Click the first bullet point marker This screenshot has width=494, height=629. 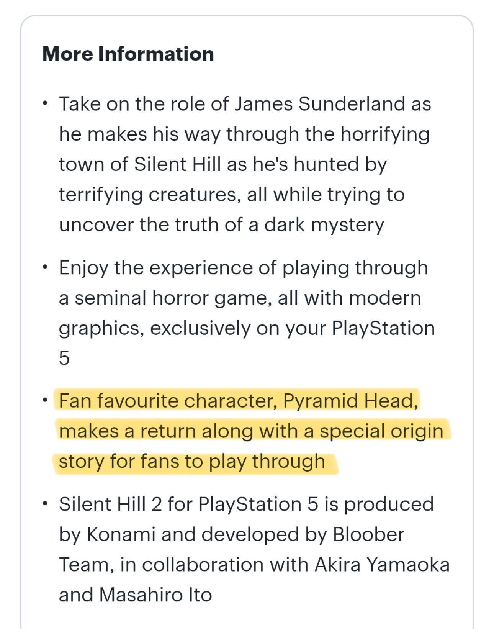46,104
